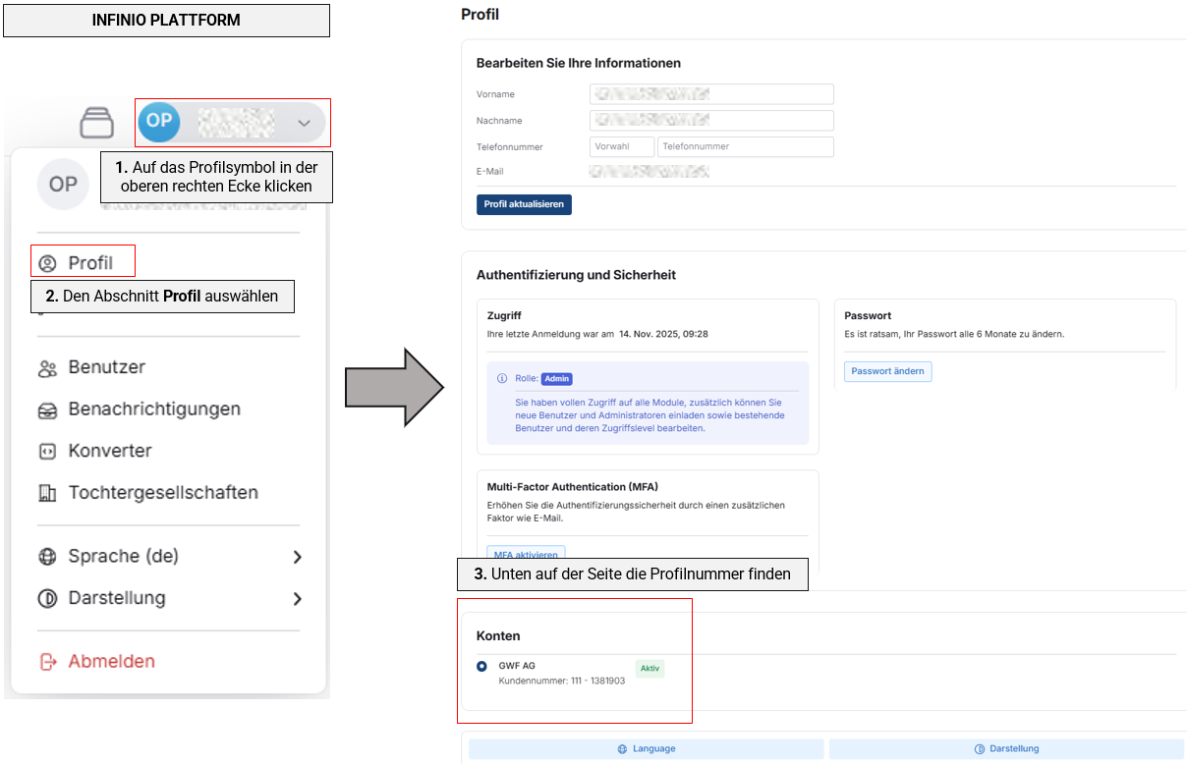Click the Profil aktualisieren button
Image resolution: width=1187 pixels, height=764 pixels.
pyautogui.click(x=524, y=204)
